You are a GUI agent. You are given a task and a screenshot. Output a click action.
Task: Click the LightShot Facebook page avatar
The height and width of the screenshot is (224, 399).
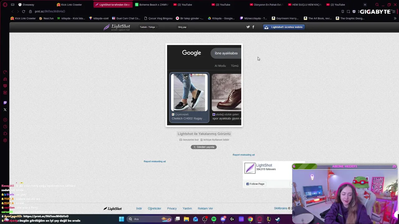tap(250, 168)
